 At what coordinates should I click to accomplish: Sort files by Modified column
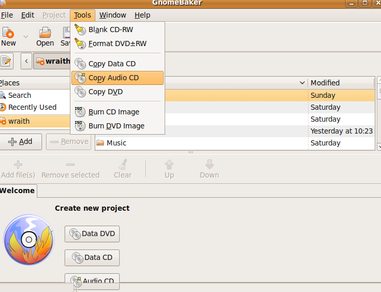341,83
